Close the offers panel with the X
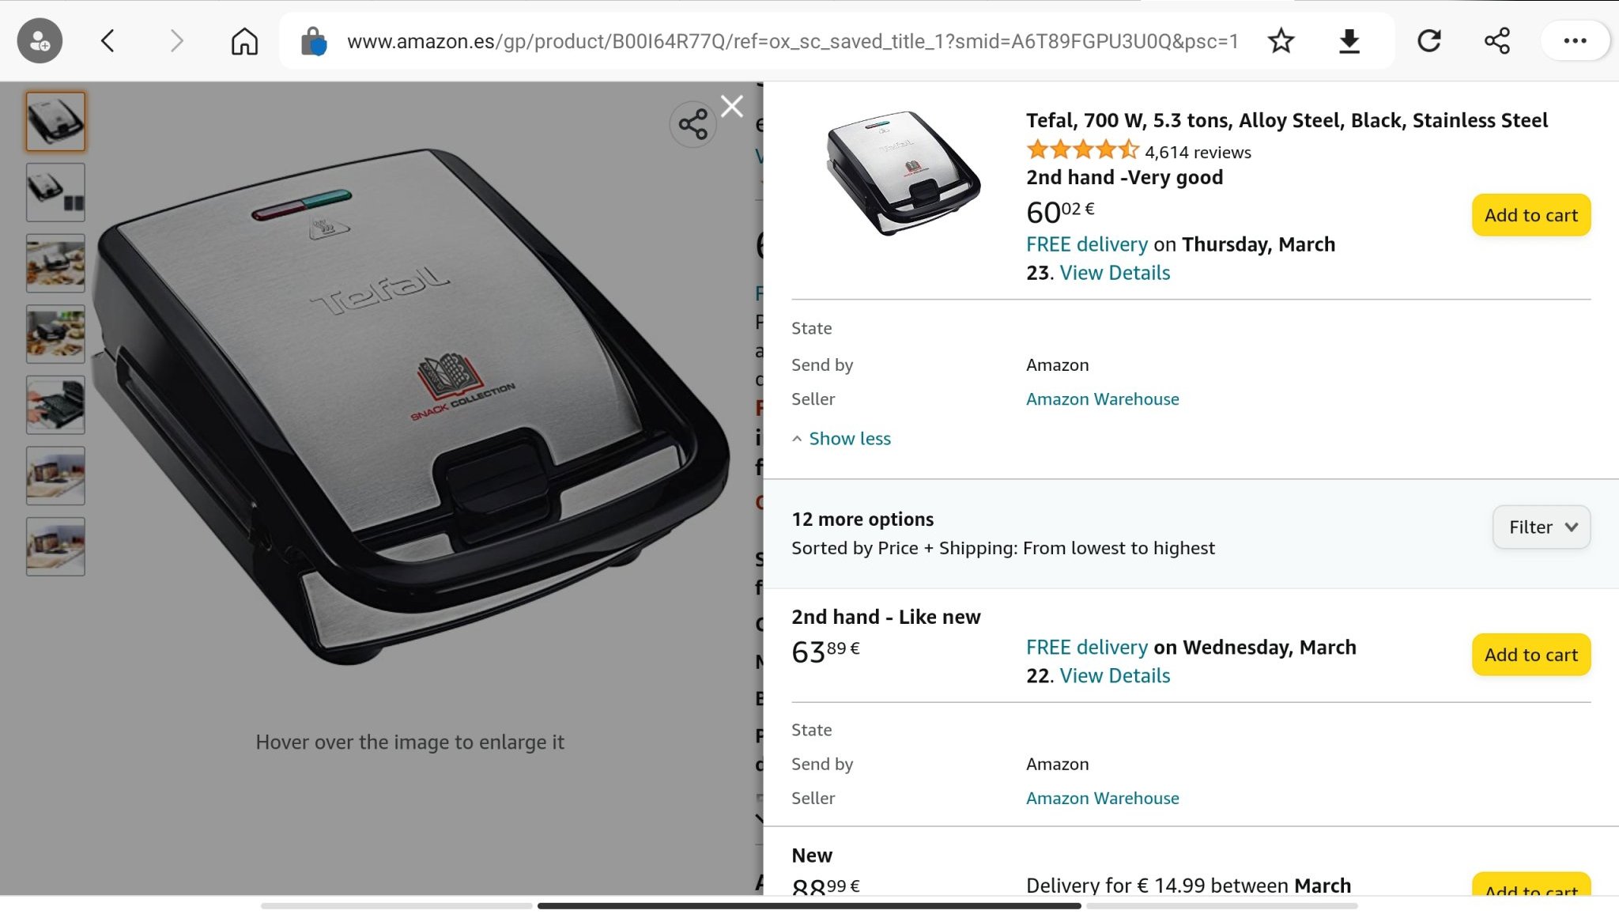This screenshot has height=918, width=1619. pyautogui.click(x=732, y=106)
